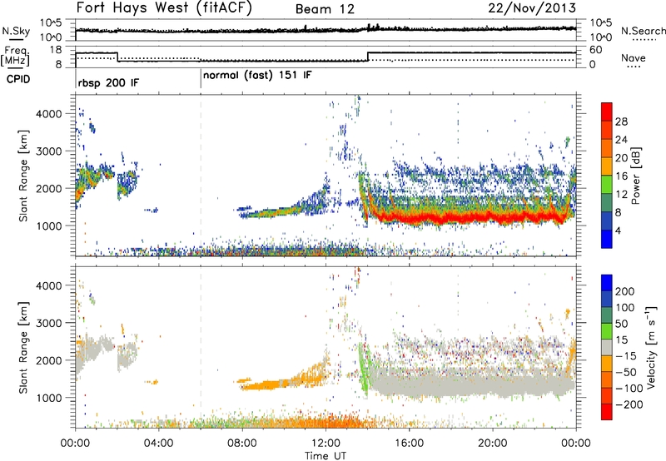Click the '24' tick on Power colorbar
Screen dimensions: 666x461
click(621, 140)
